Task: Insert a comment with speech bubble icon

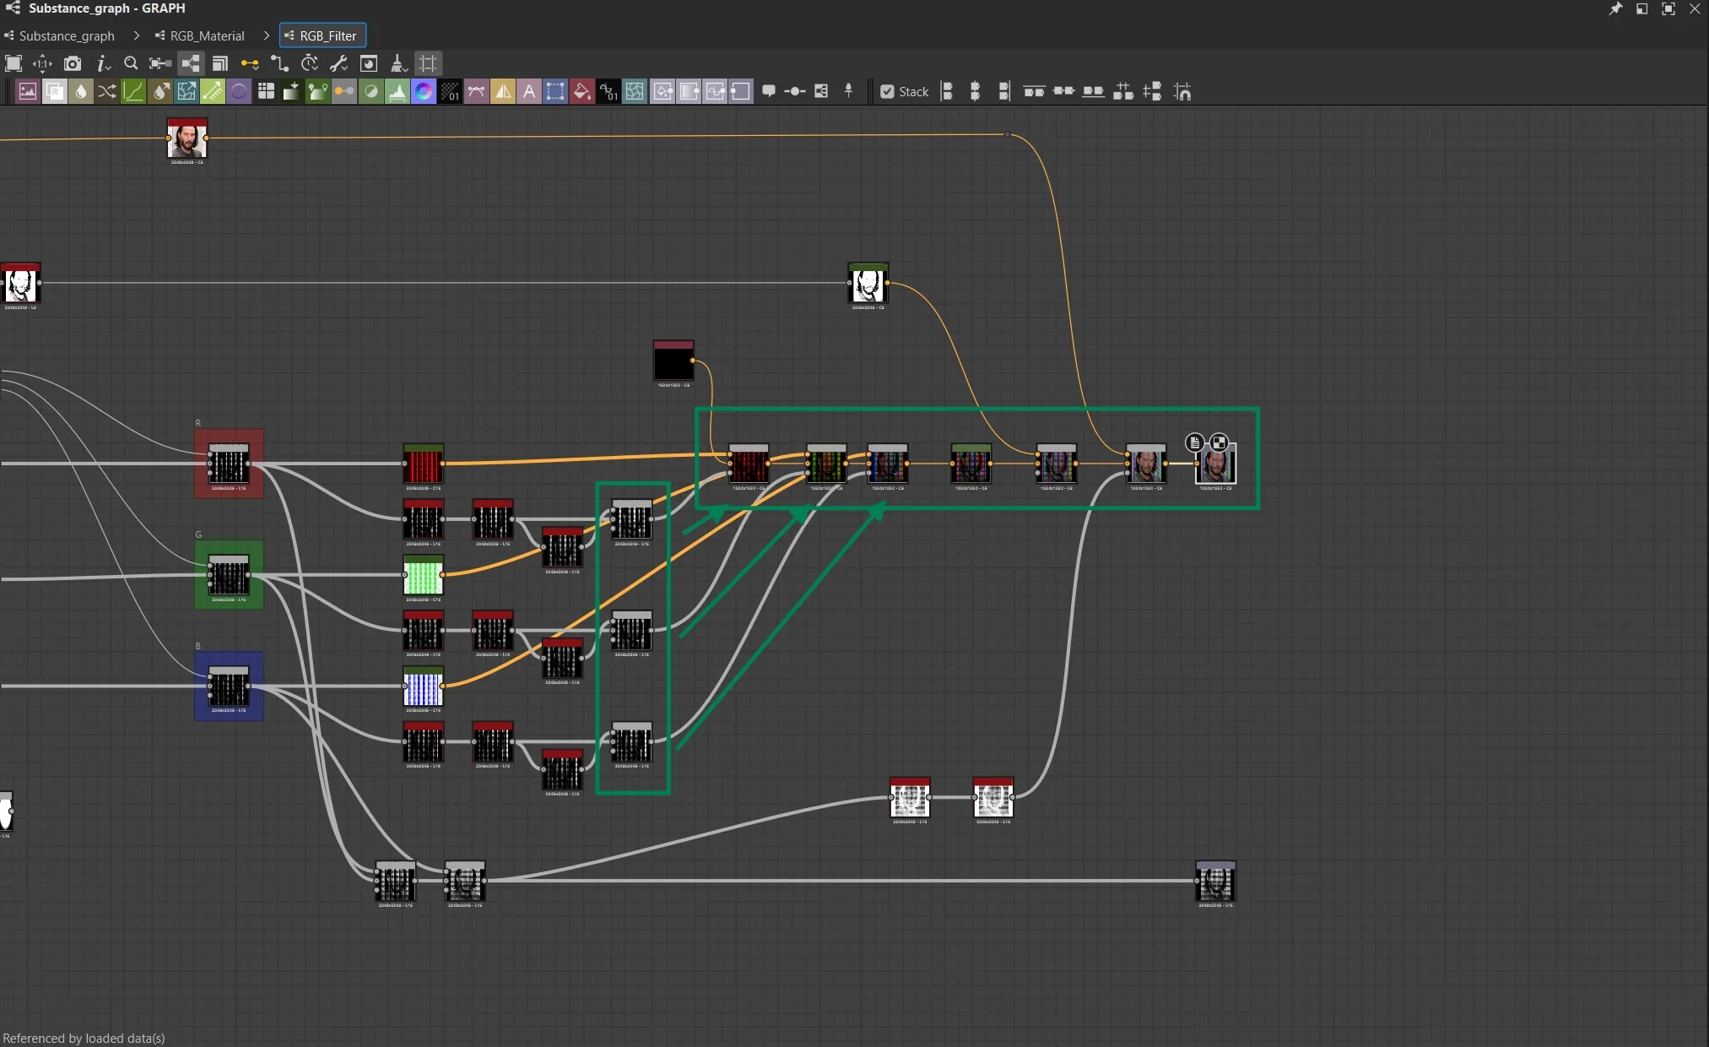Action: pyautogui.click(x=769, y=91)
